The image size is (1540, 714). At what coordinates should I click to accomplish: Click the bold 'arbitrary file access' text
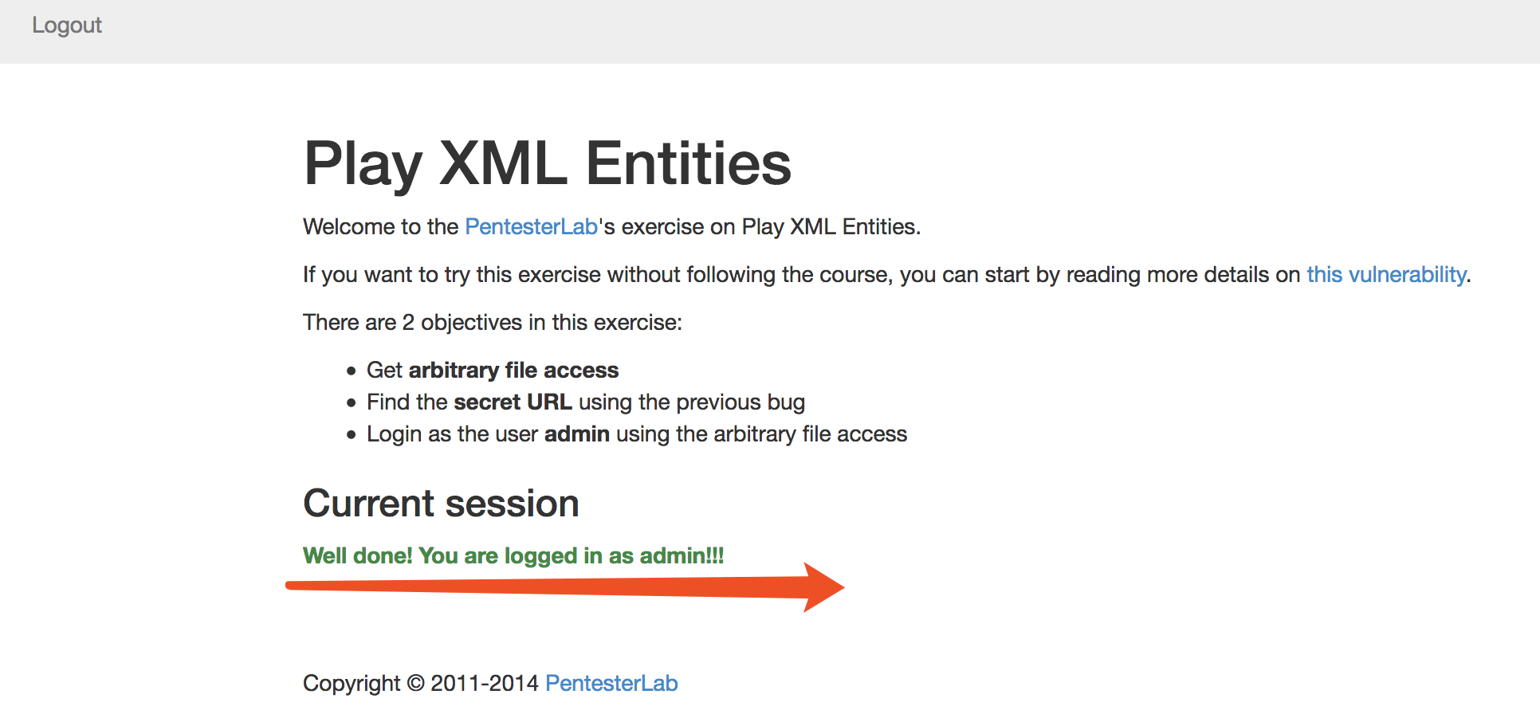coord(513,371)
